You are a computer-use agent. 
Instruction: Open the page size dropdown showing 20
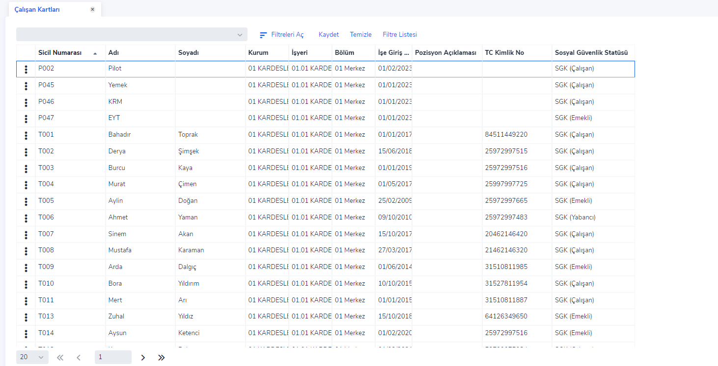tap(32, 357)
